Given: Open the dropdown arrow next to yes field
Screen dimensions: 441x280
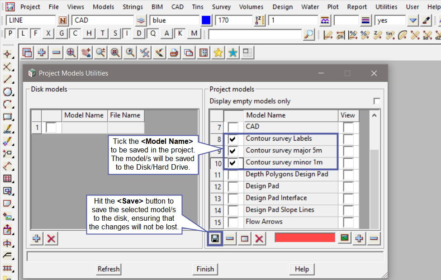Looking at the screenshot, I should click(x=413, y=20).
